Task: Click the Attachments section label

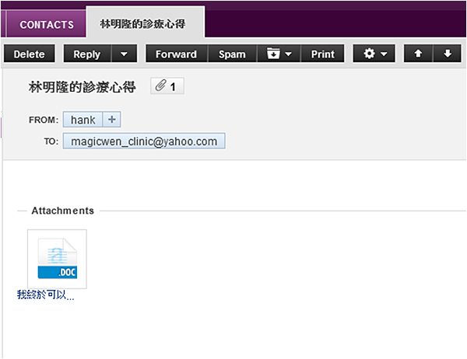Action: [63, 211]
